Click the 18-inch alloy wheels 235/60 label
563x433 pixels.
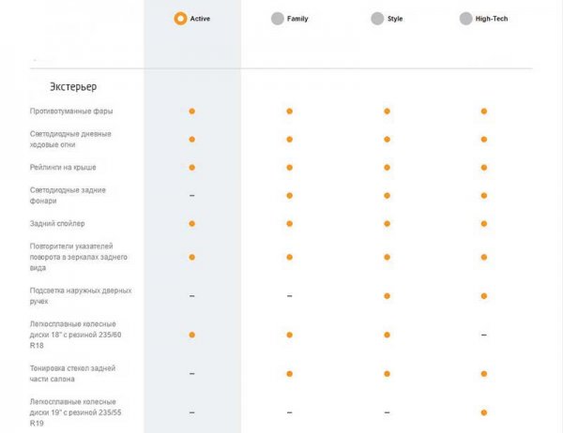[x=75, y=335]
